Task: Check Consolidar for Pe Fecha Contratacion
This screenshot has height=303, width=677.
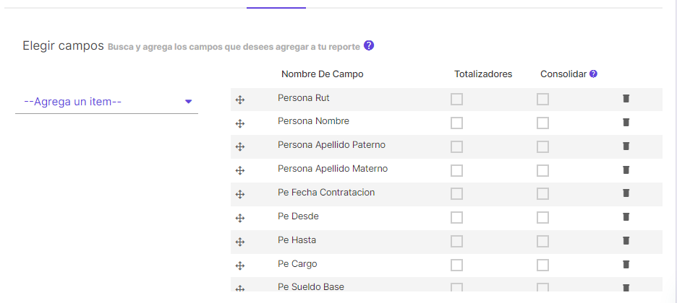Action: tap(542, 193)
